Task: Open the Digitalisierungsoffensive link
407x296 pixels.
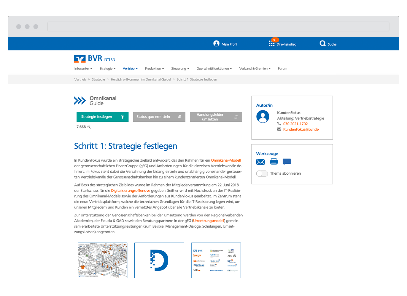Action: click(131, 191)
